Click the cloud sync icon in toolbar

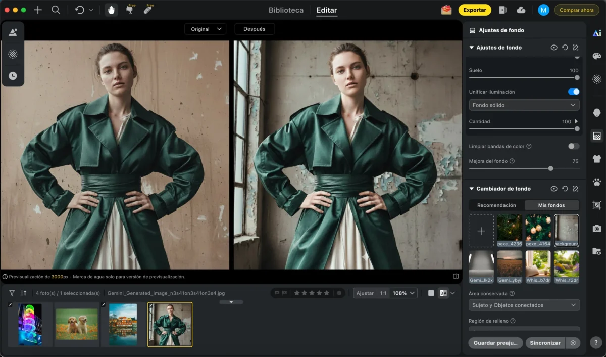(x=521, y=10)
